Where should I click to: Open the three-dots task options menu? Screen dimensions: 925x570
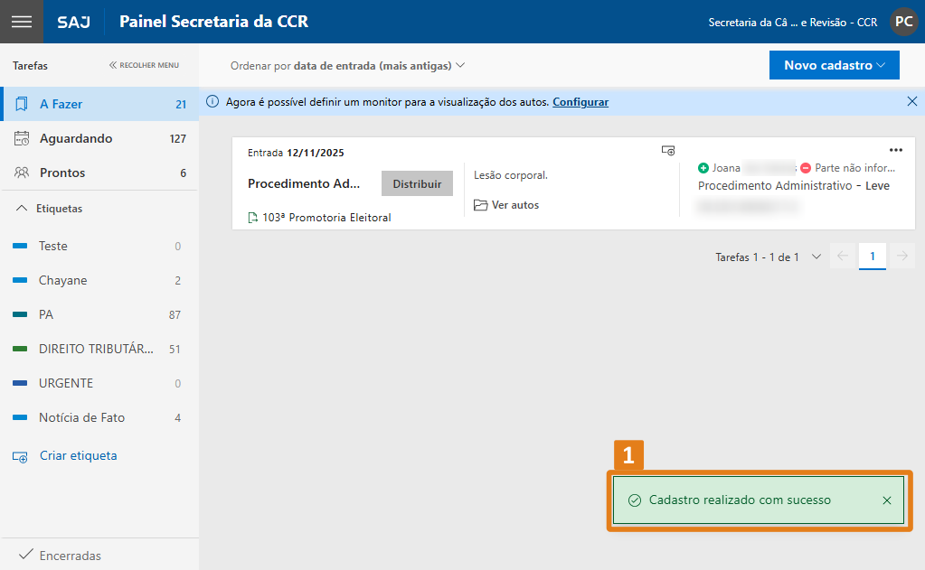pyautogui.click(x=895, y=151)
